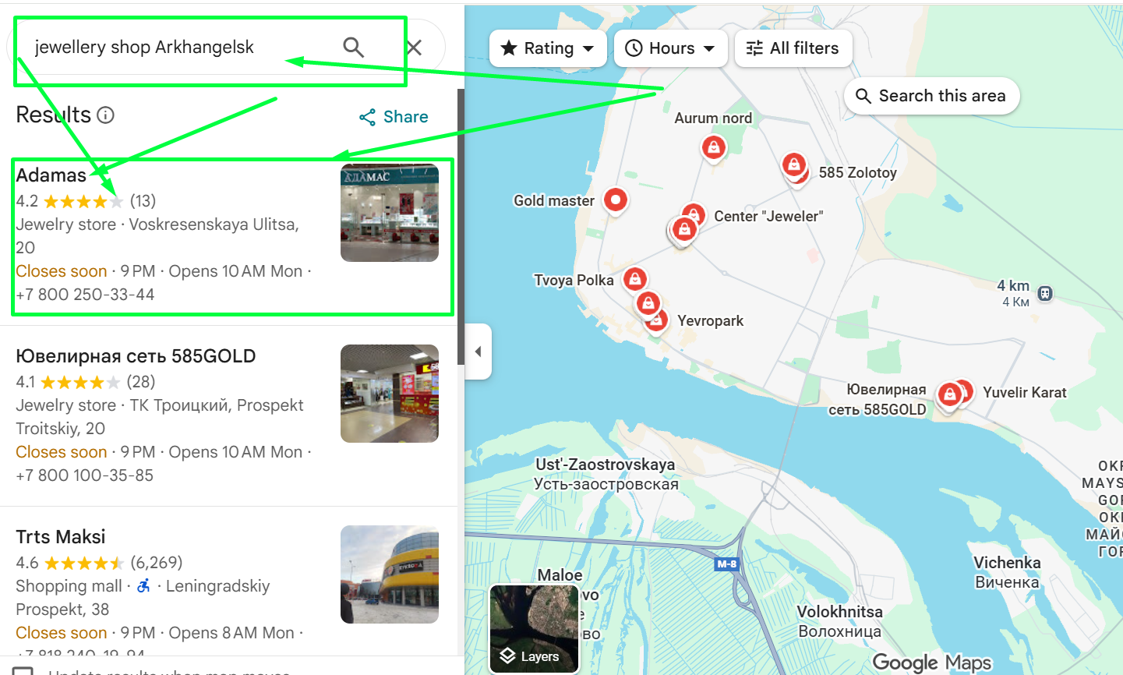Select the 4 km railway station icon
1123x675 pixels.
point(1045,294)
